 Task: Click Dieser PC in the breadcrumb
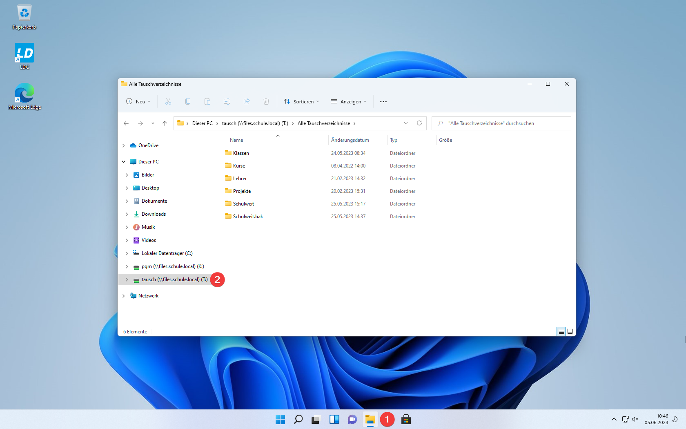click(x=203, y=123)
